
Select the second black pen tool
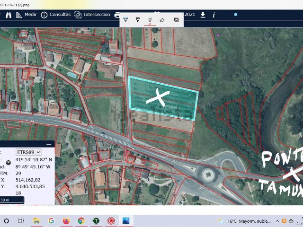[138, 20]
